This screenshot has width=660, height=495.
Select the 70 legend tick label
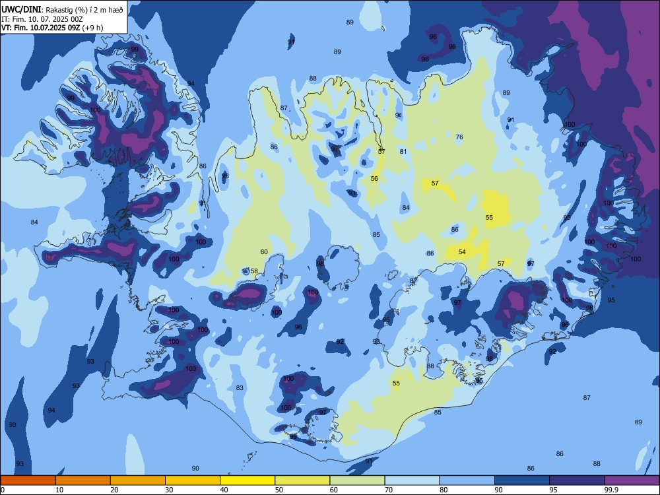tap(389, 490)
